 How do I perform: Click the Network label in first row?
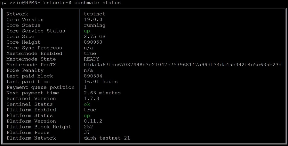(17, 14)
